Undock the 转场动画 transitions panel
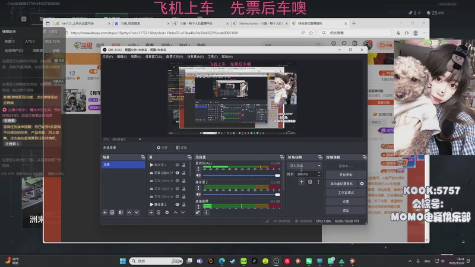The image size is (475, 267). (320, 157)
